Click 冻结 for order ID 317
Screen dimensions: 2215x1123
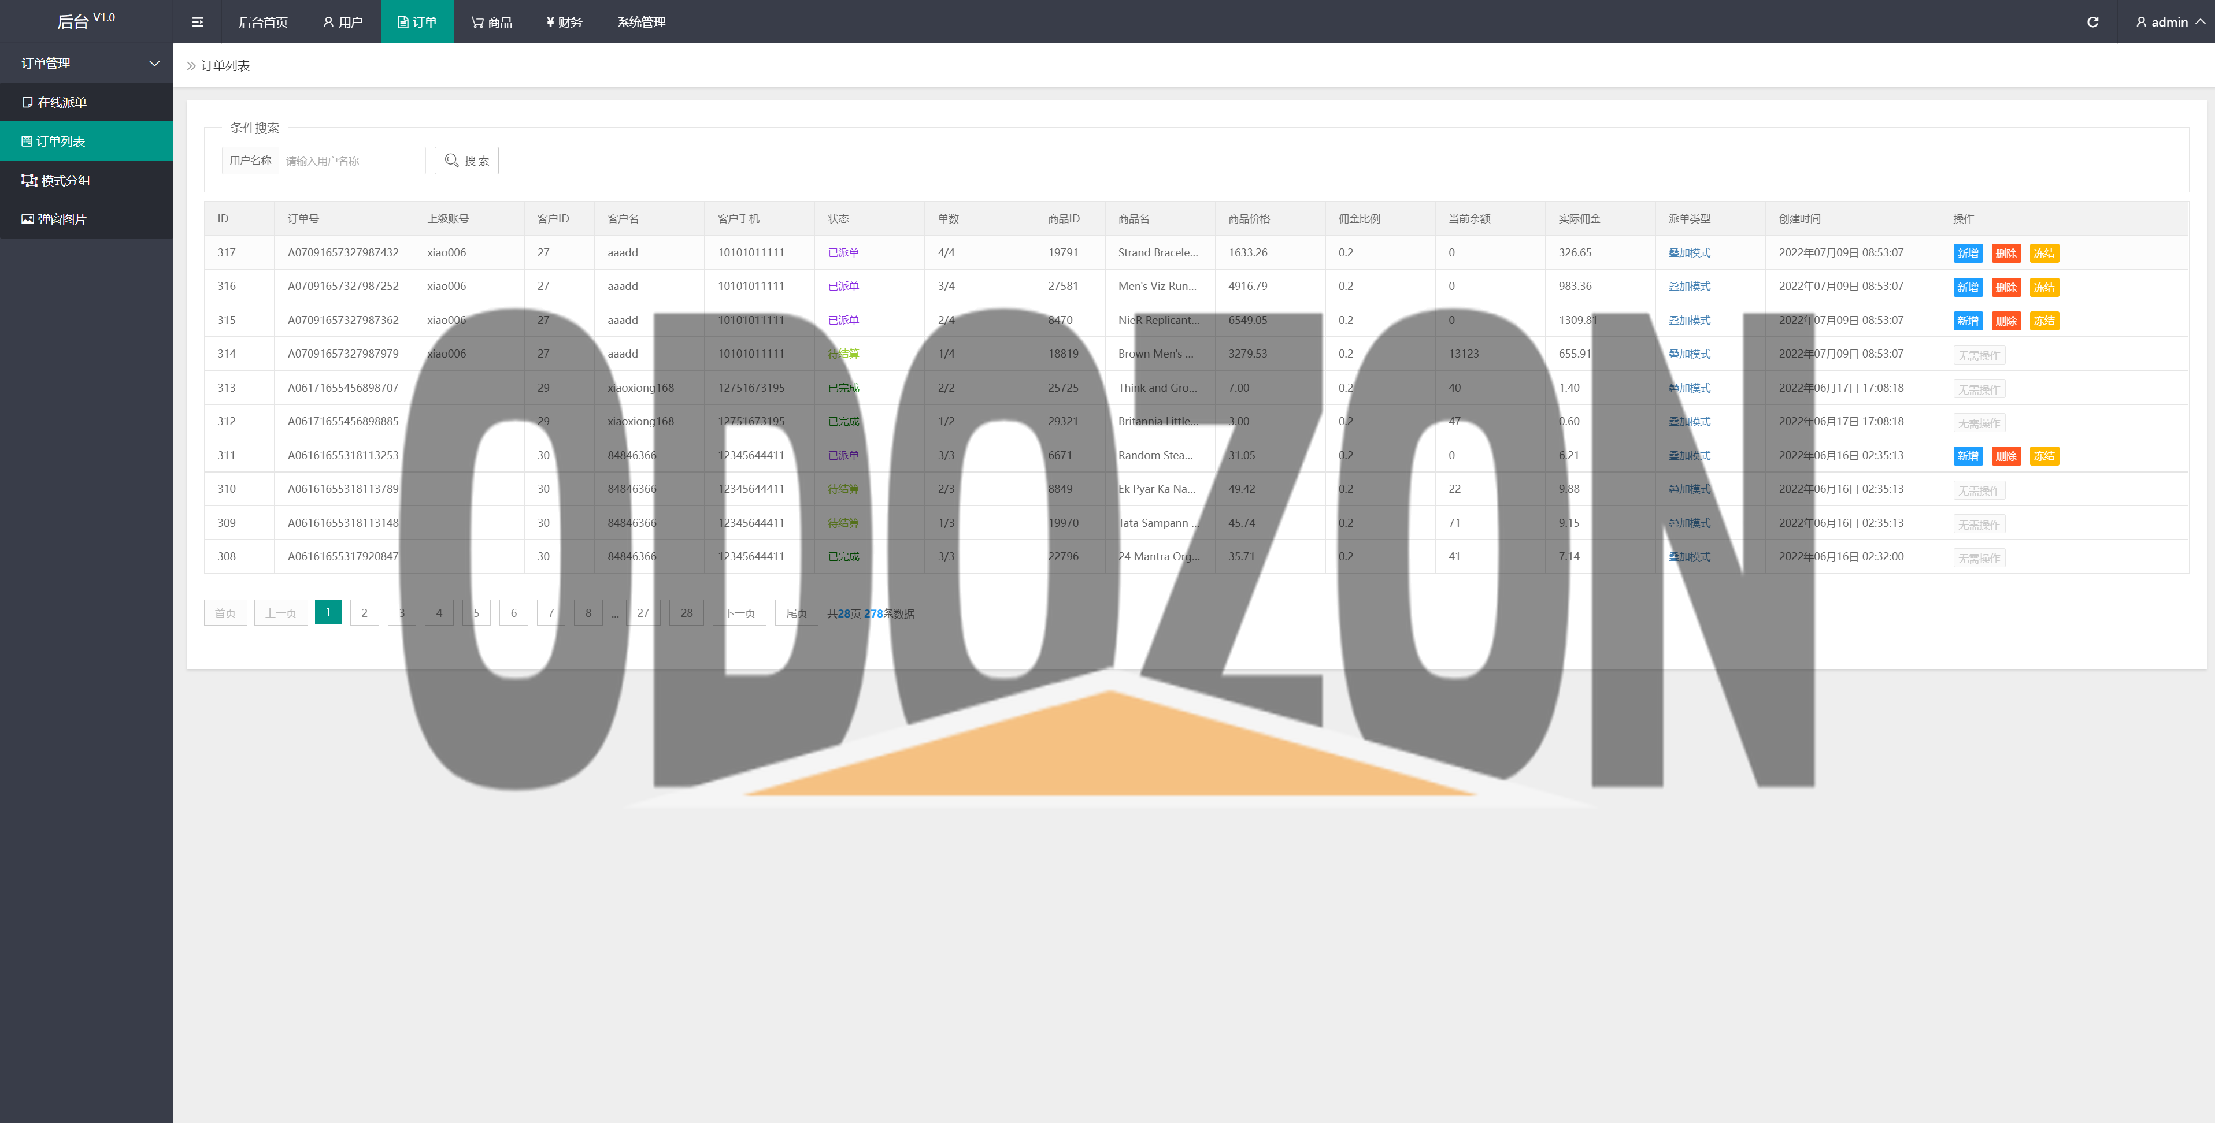point(2044,254)
